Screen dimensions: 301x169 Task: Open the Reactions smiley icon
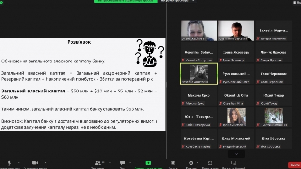[x=191, y=163]
